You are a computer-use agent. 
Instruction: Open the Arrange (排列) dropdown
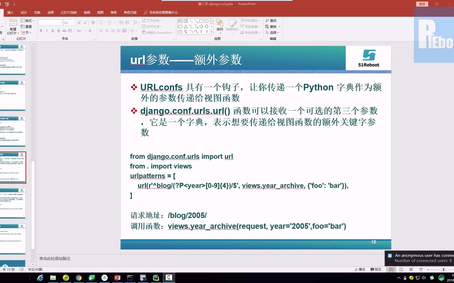(220, 26)
